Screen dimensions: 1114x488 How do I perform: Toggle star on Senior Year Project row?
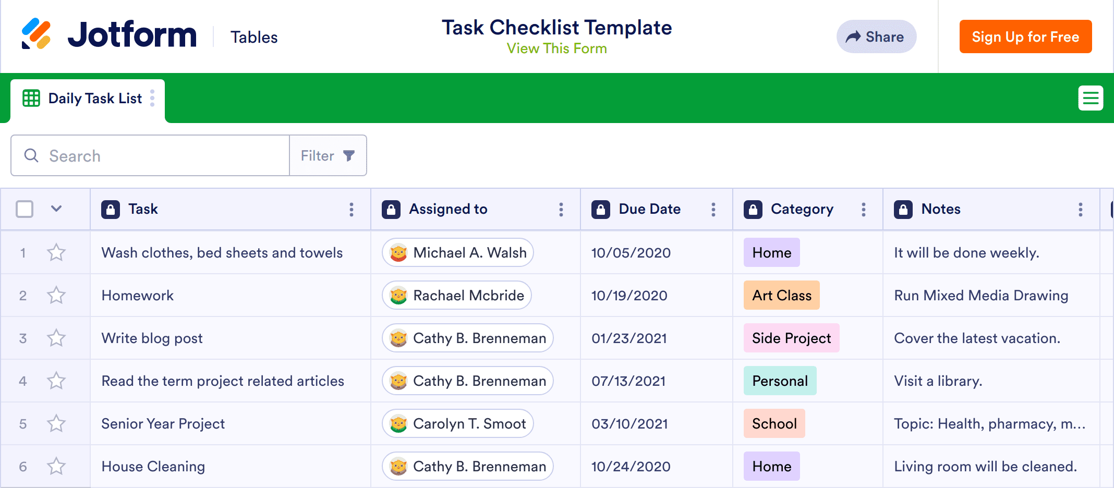[56, 424]
